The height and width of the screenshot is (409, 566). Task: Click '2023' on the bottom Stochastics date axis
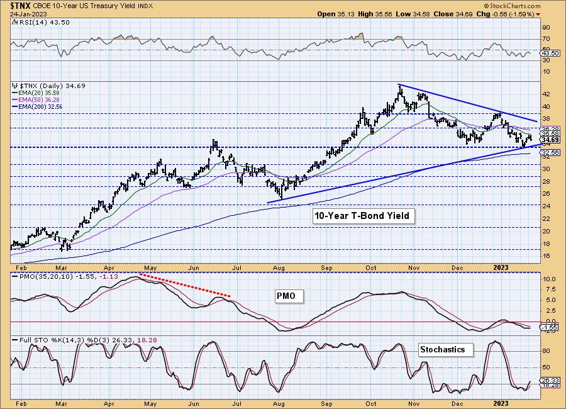[501, 403]
